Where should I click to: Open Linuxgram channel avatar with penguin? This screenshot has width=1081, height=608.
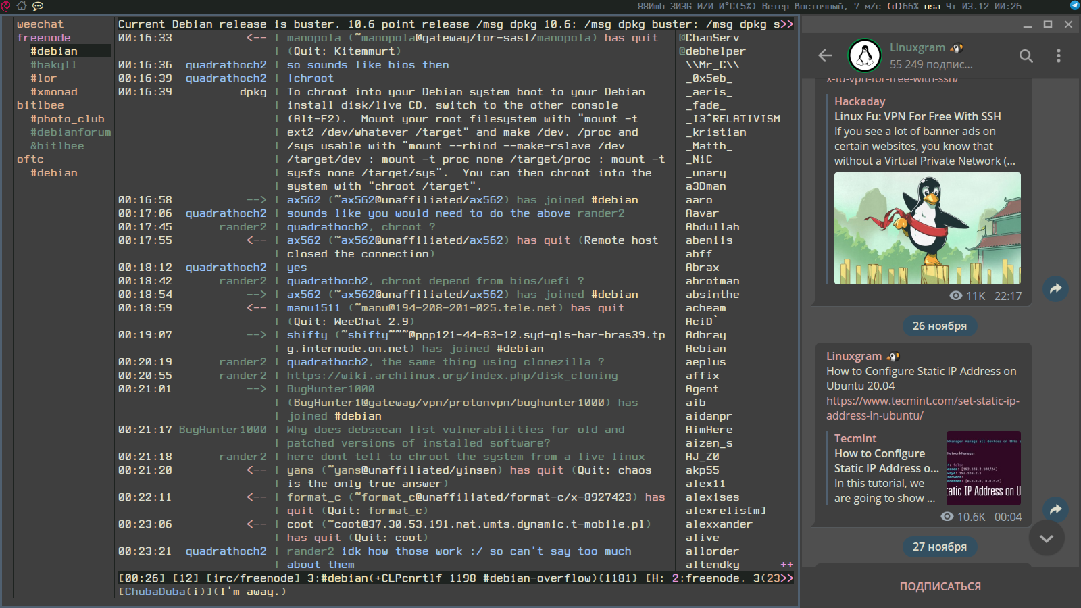[865, 55]
